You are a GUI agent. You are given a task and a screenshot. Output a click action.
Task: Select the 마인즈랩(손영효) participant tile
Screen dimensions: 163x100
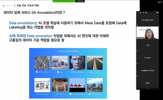(x=148, y=20)
